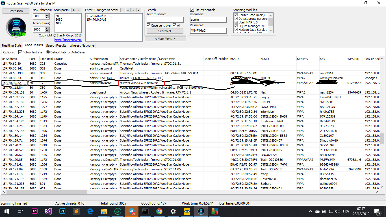Open the < Main Menu > button
The image size is (386, 217).
click(165, 39)
